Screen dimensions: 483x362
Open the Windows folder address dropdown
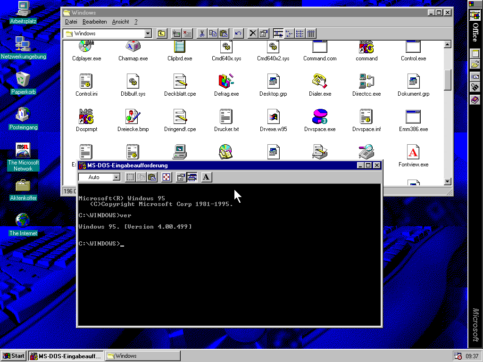(148, 33)
